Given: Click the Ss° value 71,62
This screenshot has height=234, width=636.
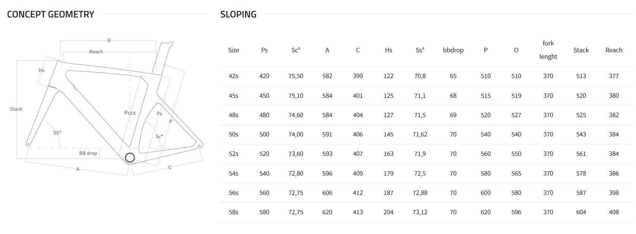Looking at the screenshot, I should coord(420,135).
